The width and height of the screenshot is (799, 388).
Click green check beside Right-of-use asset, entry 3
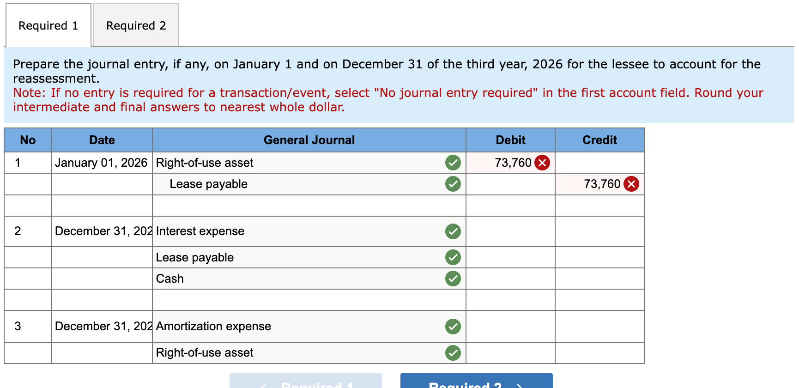tap(453, 352)
